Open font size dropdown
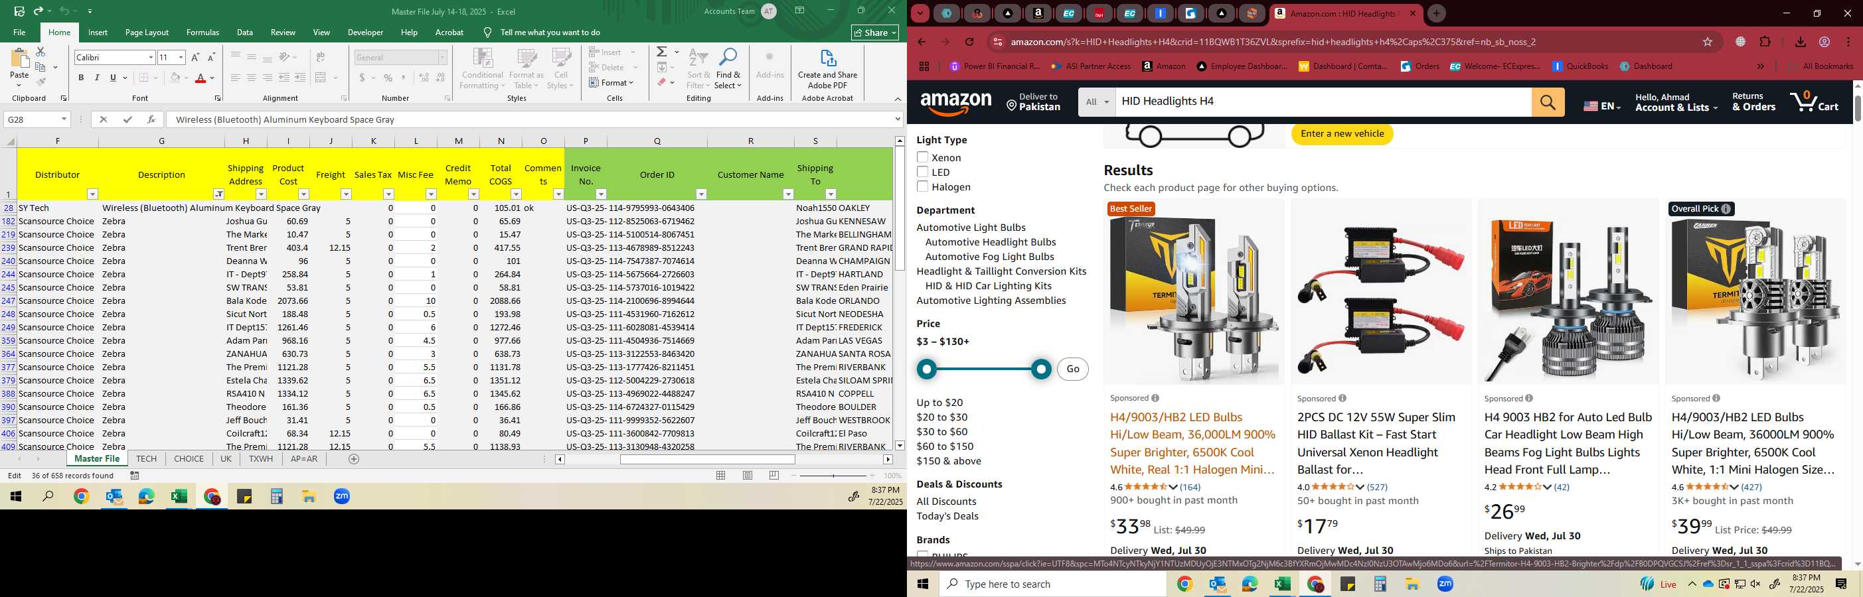Screen dimensions: 1863x597 coord(181,57)
